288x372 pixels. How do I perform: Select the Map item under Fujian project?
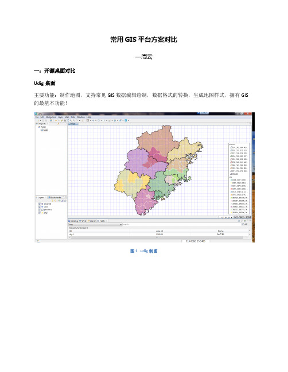pyautogui.click(x=44, y=130)
